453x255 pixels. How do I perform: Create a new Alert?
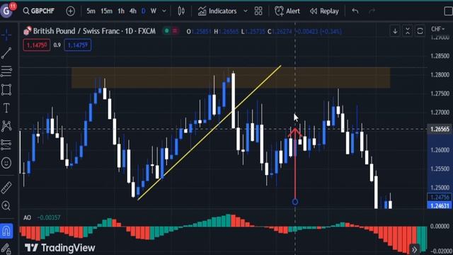point(287,11)
